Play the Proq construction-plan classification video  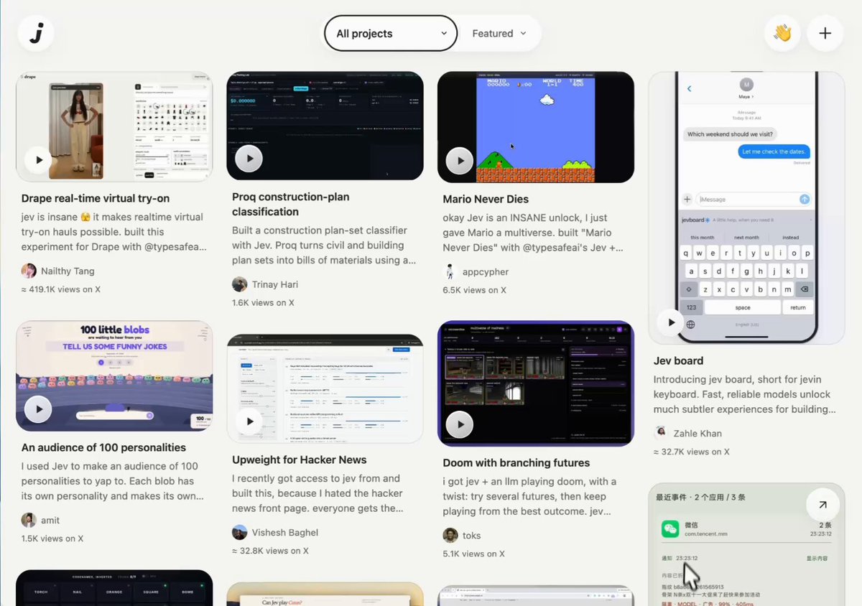(249, 159)
